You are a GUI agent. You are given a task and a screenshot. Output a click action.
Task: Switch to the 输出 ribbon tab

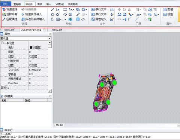coord(49,4)
